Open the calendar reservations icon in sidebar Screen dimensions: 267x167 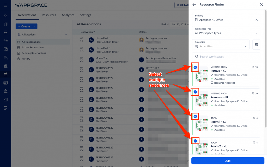pyautogui.click(x=6, y=74)
